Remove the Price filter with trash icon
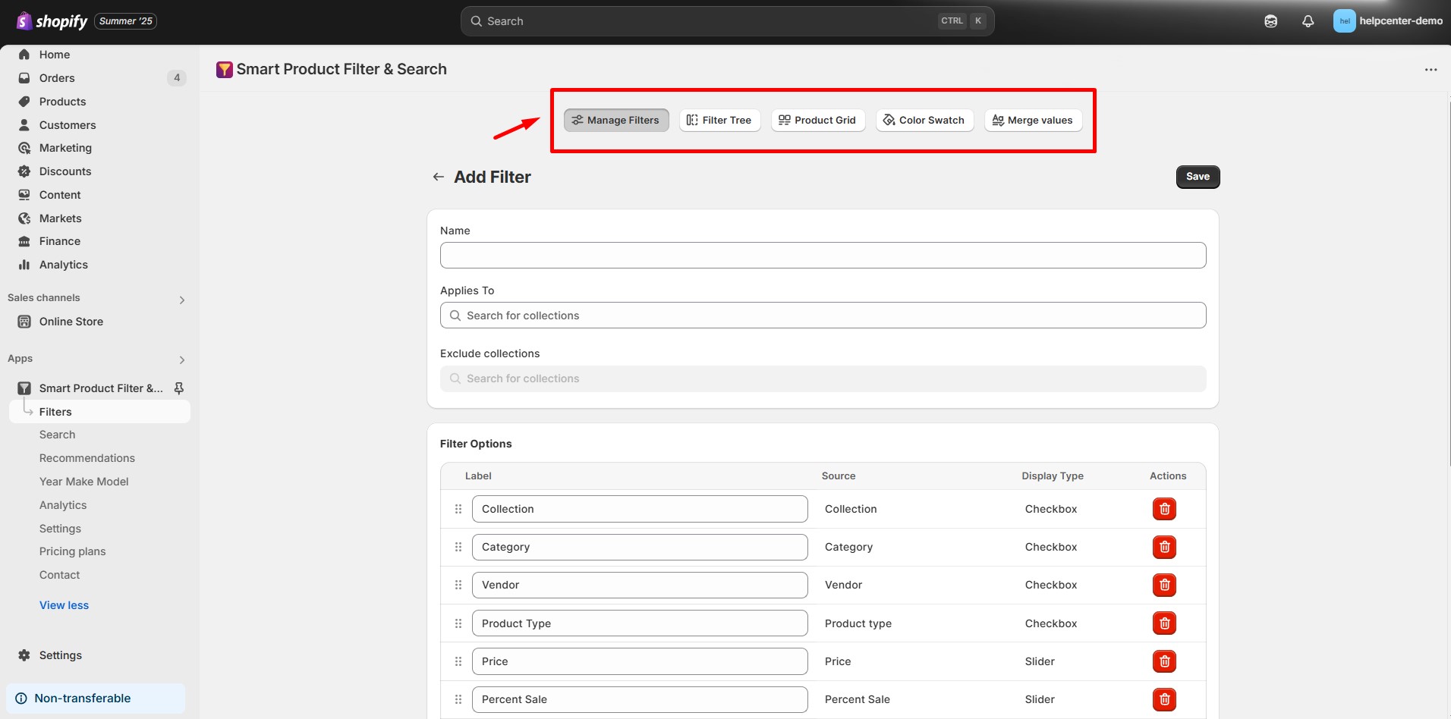Viewport: 1451px width, 719px height. point(1164,661)
